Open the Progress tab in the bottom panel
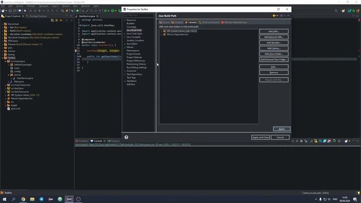361x203 pixels. point(114,141)
